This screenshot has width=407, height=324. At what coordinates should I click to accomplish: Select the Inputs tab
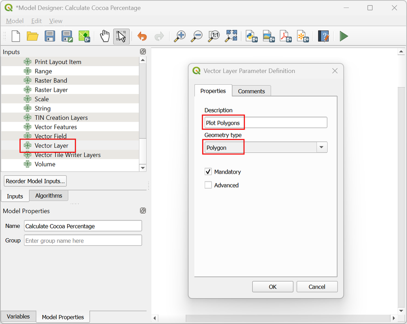pyautogui.click(x=15, y=196)
